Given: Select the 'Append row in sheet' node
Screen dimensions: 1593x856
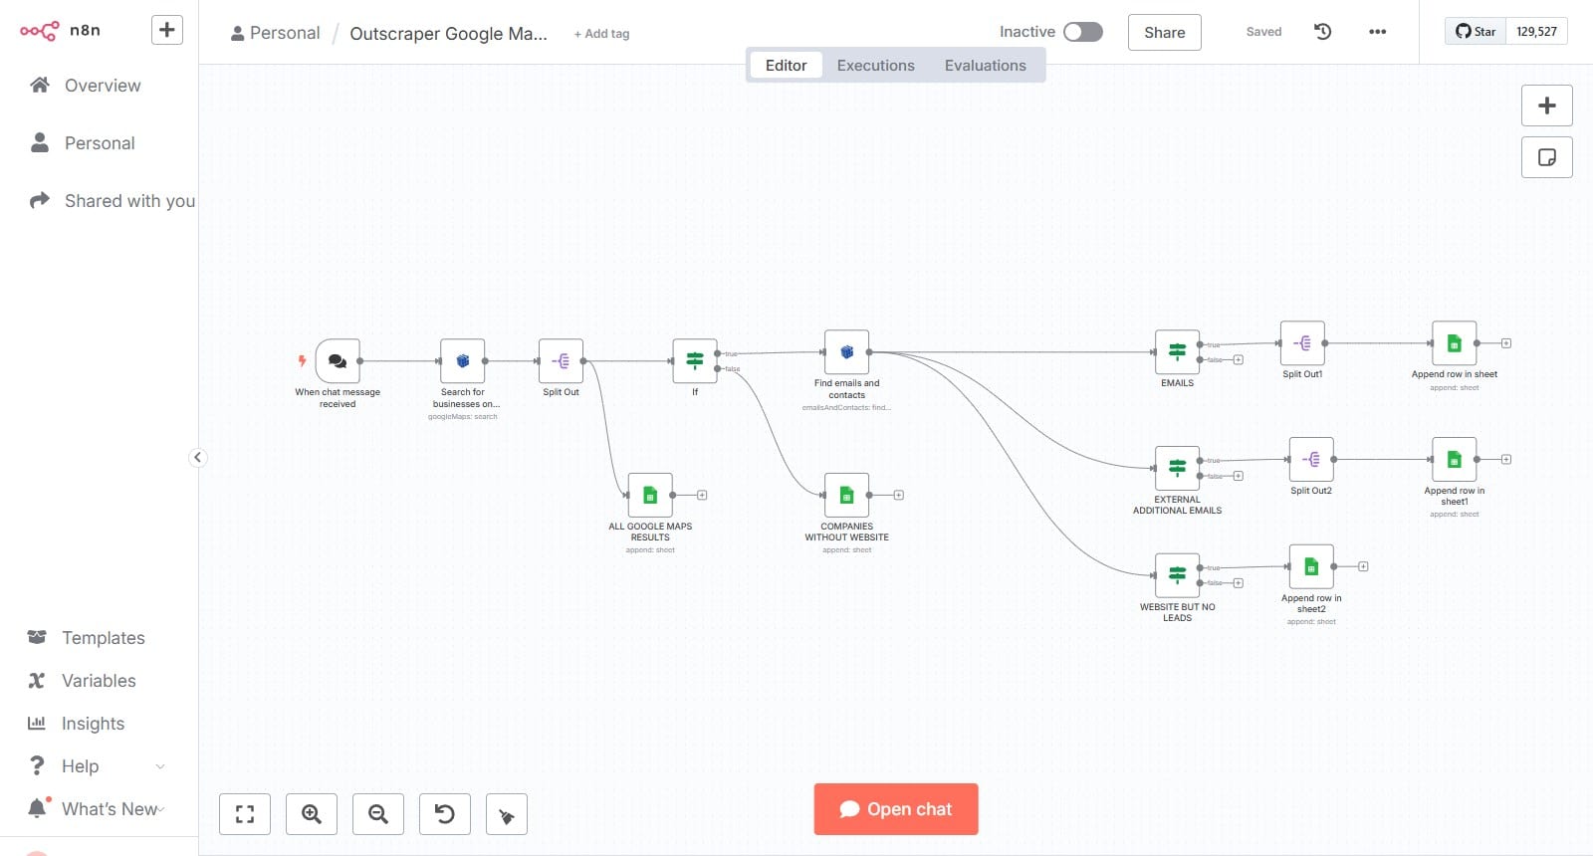Looking at the screenshot, I should (1455, 343).
